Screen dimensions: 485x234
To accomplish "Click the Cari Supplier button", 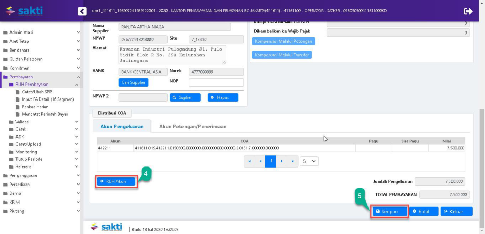I will pyautogui.click(x=133, y=82).
